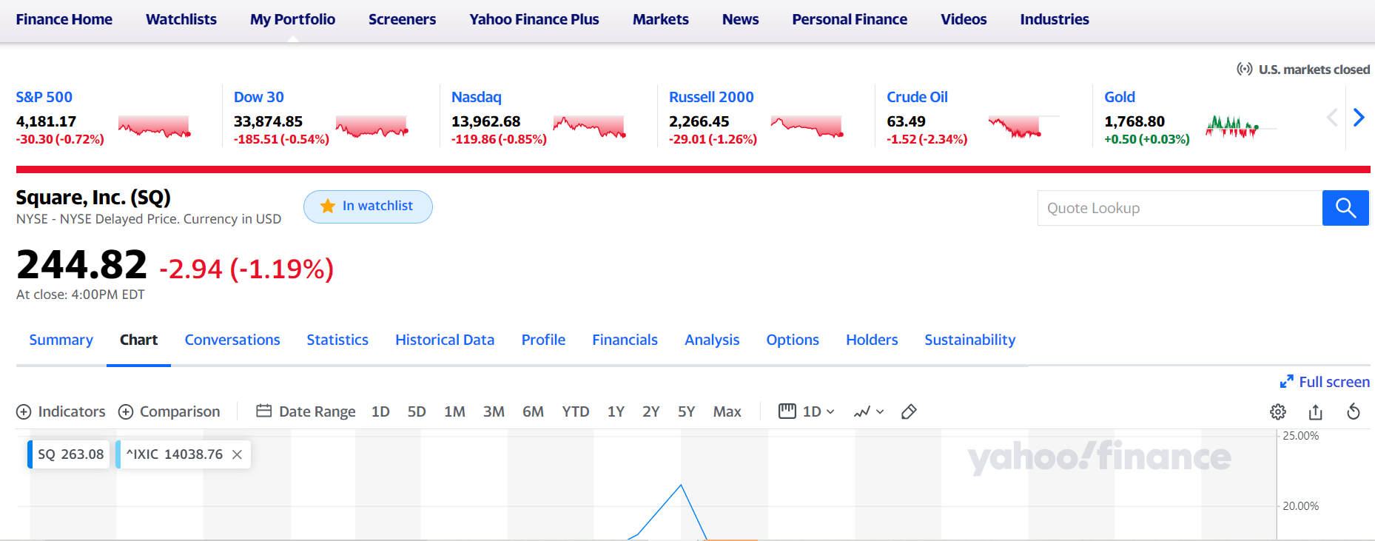Open Personal Finance menu
The height and width of the screenshot is (541, 1375).
(850, 19)
